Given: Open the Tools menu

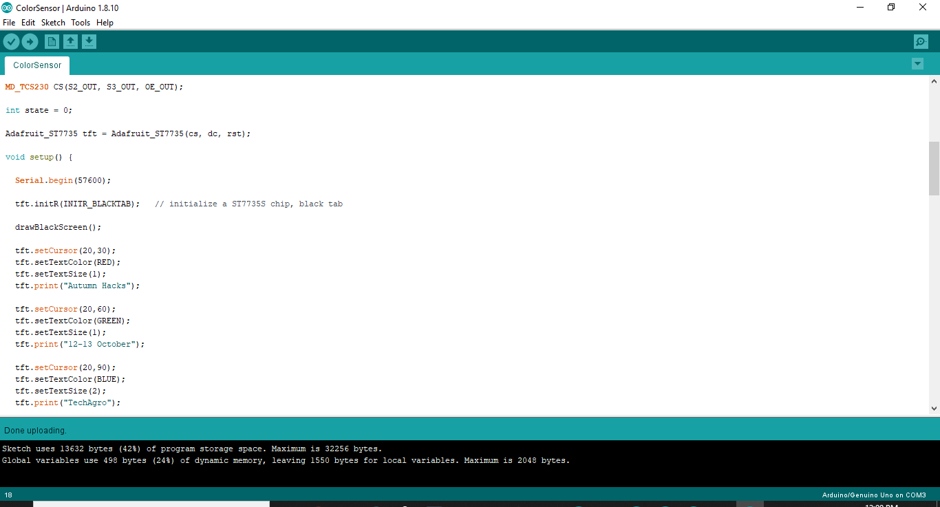Looking at the screenshot, I should tap(81, 23).
